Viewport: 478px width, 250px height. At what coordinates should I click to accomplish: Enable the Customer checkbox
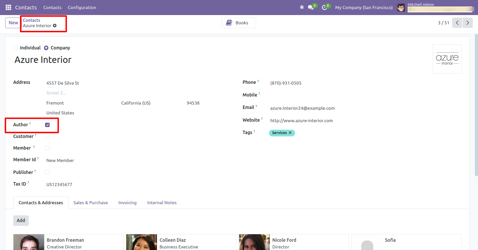pyautogui.click(x=47, y=137)
